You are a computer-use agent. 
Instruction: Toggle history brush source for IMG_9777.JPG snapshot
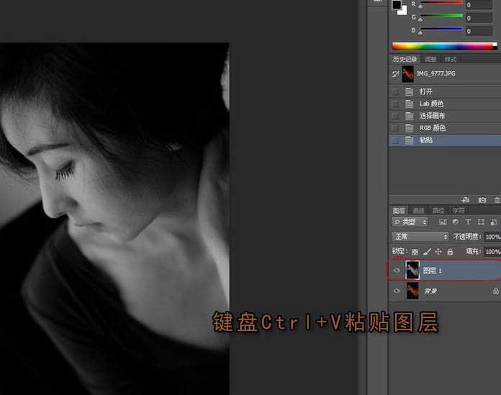coord(395,74)
